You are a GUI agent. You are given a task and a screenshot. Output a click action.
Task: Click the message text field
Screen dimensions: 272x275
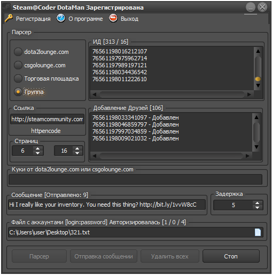click(x=107, y=205)
